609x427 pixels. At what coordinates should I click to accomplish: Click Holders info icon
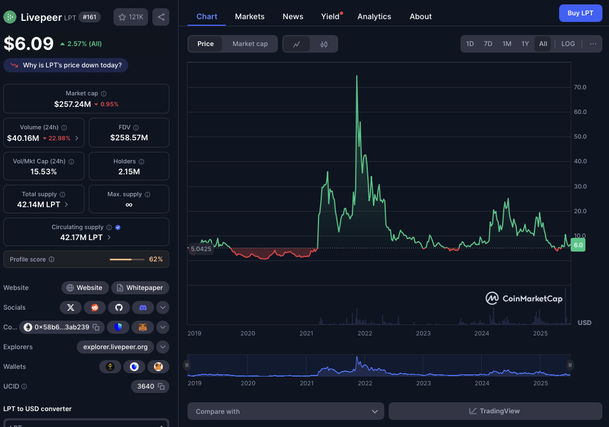(141, 162)
